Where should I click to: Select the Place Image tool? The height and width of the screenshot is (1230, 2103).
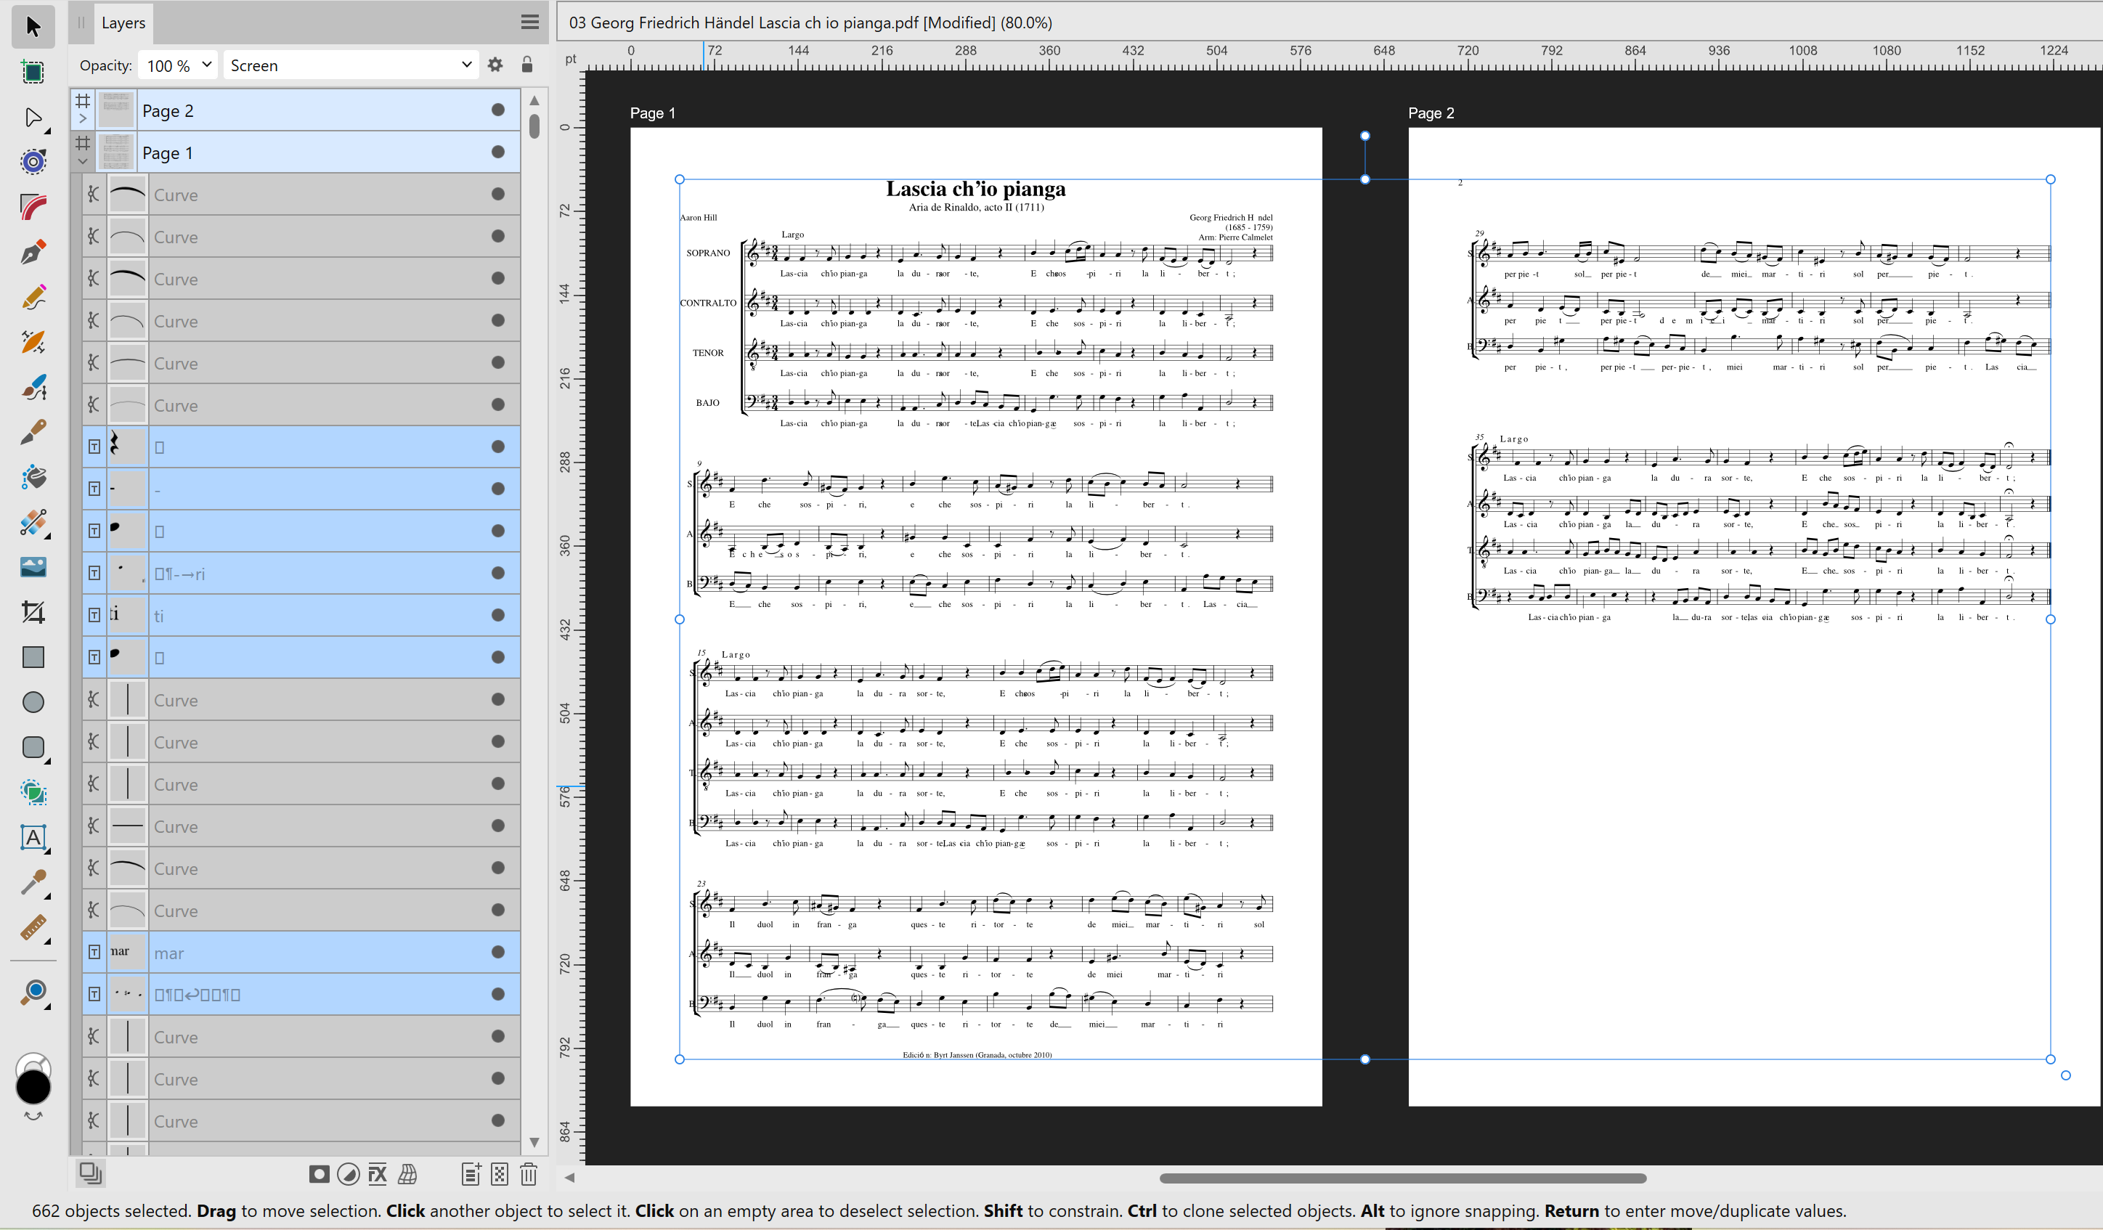(33, 566)
